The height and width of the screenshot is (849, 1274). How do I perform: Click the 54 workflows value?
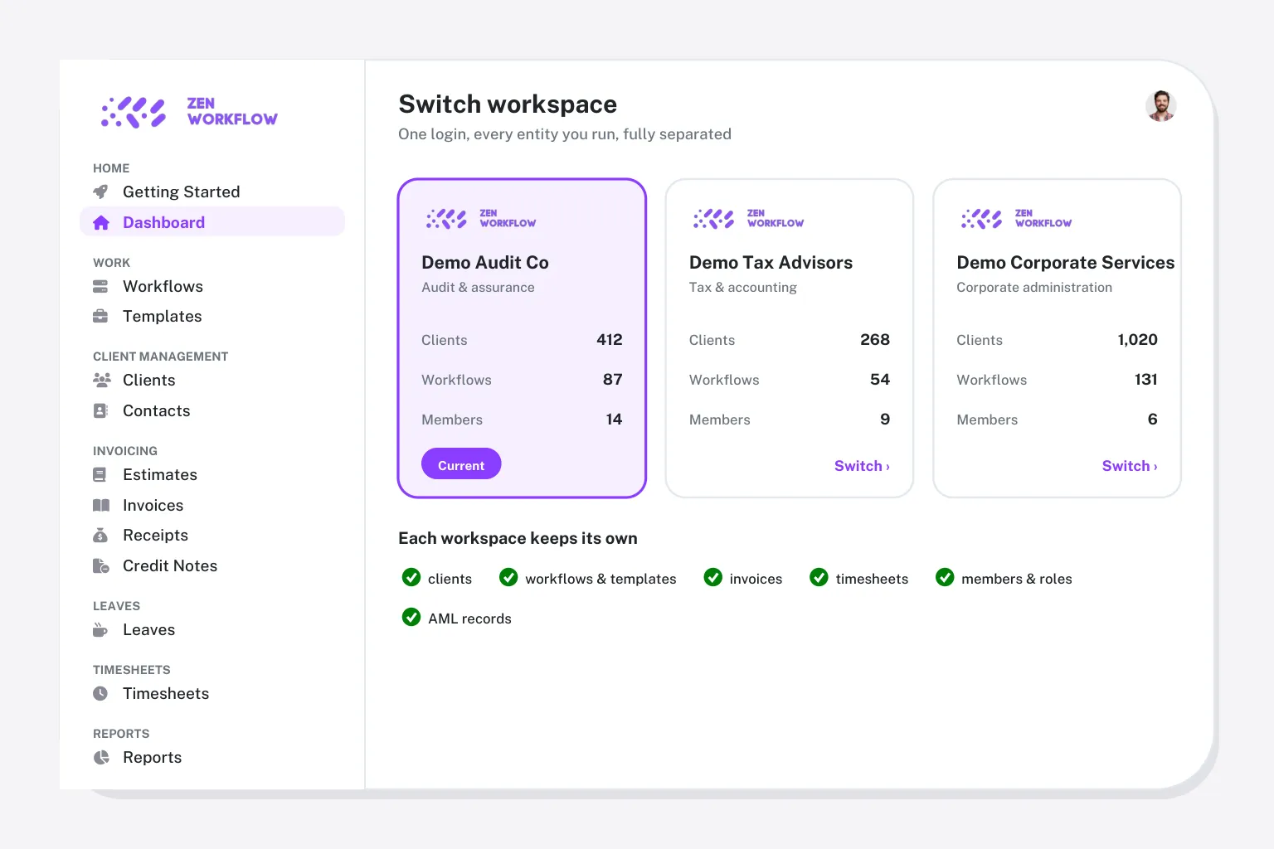point(880,380)
